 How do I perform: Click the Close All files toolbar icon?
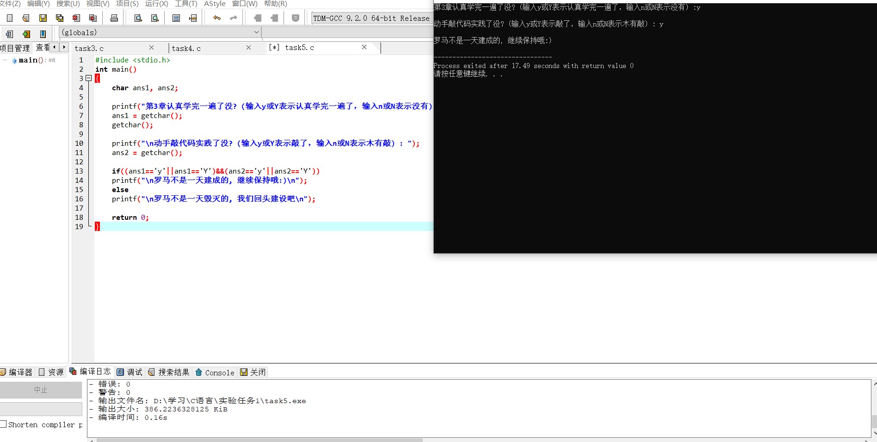[x=93, y=18]
